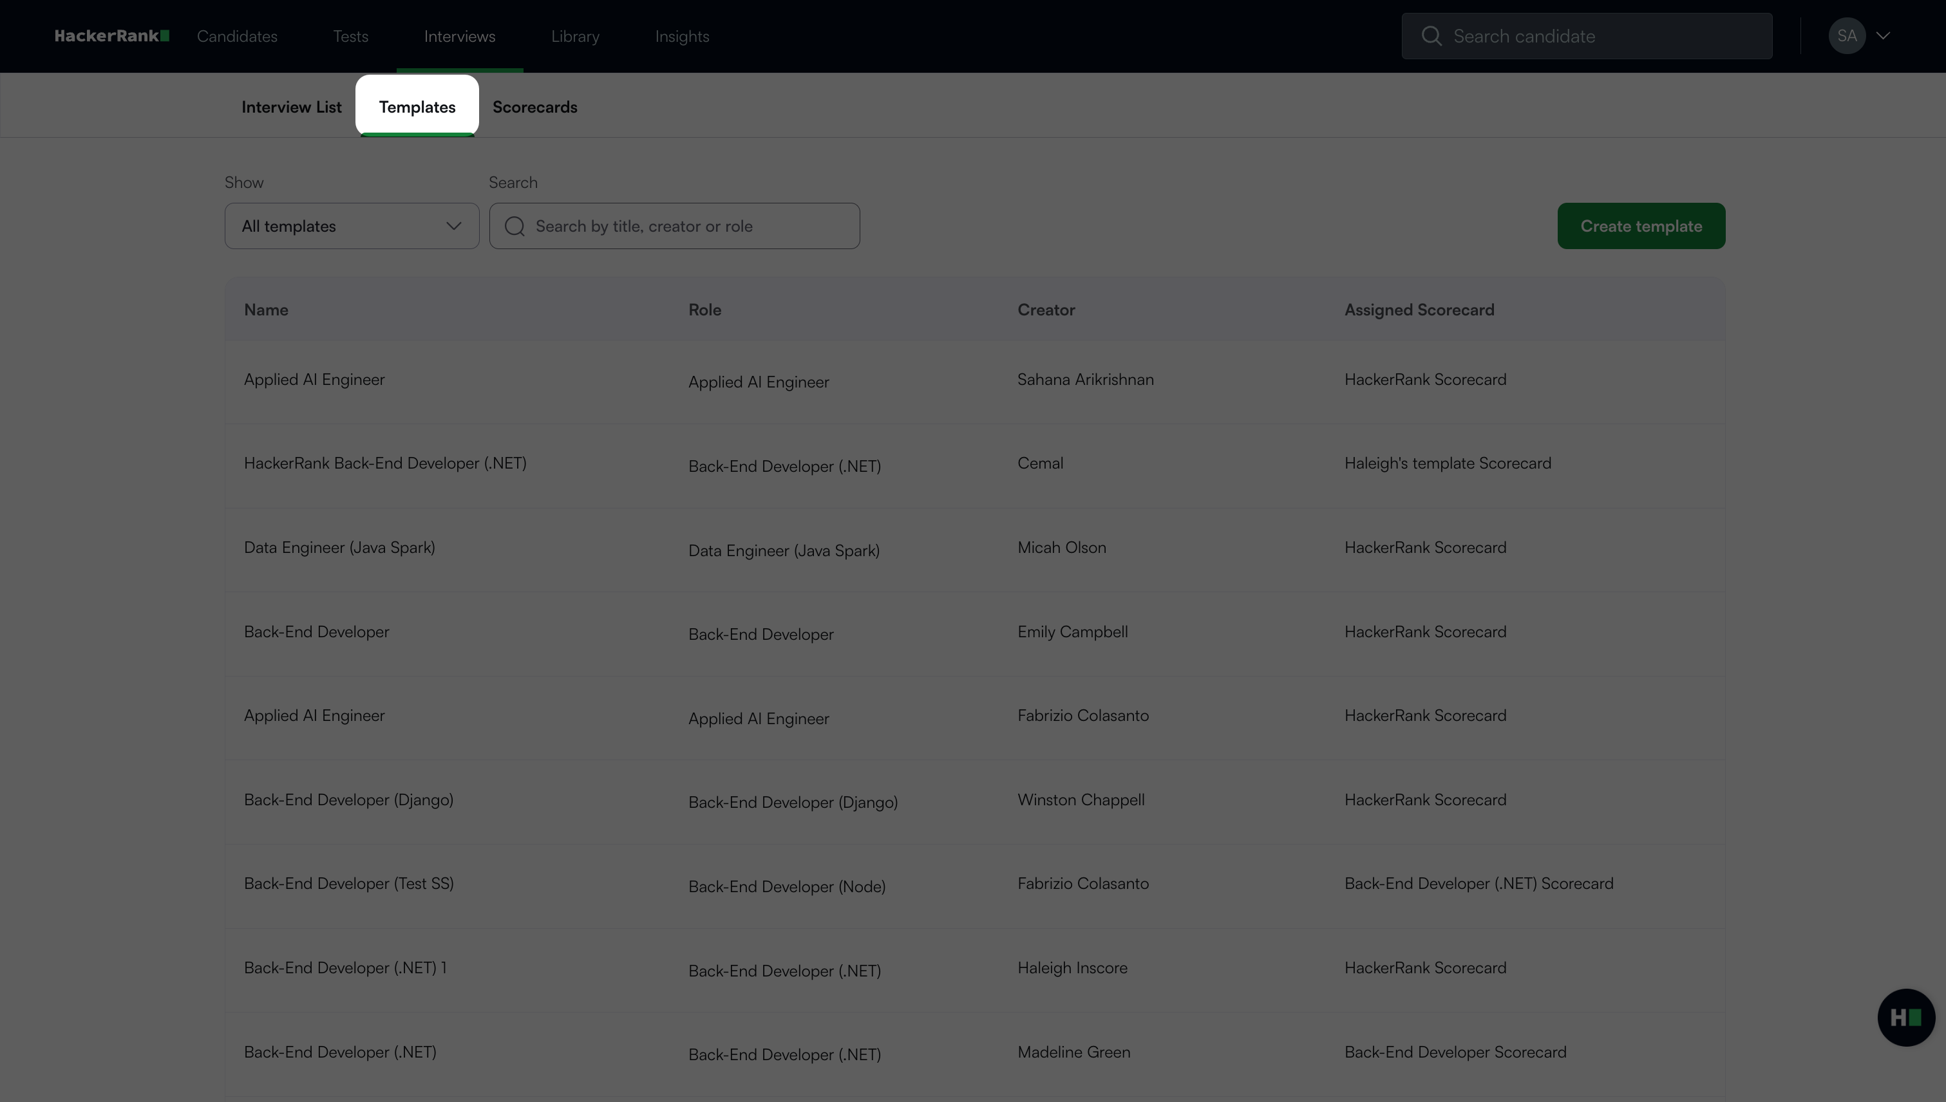Open Data Engineer (Java Spark) template

[339, 547]
